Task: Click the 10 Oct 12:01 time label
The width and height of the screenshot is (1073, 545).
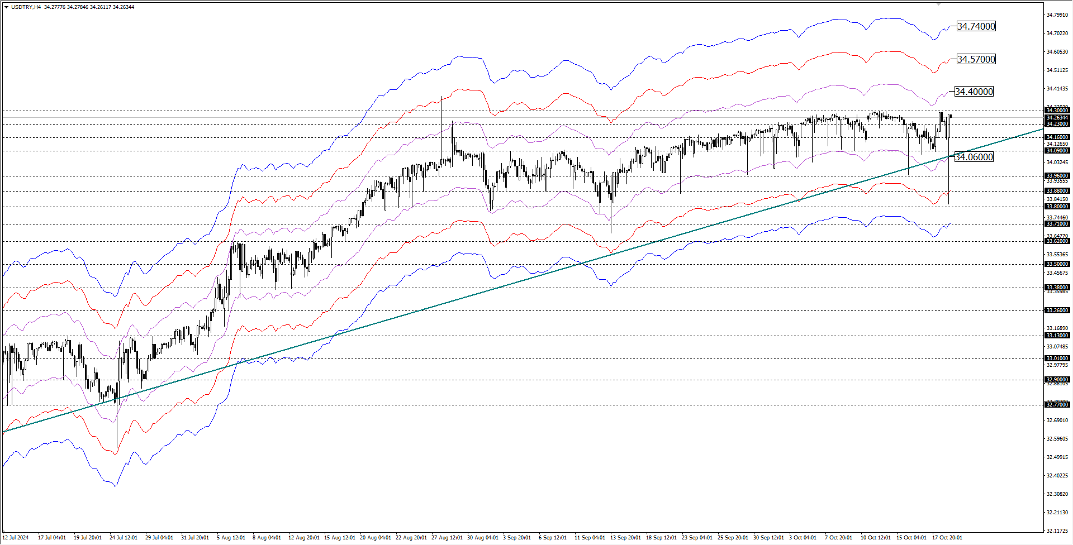Action: tap(876, 538)
